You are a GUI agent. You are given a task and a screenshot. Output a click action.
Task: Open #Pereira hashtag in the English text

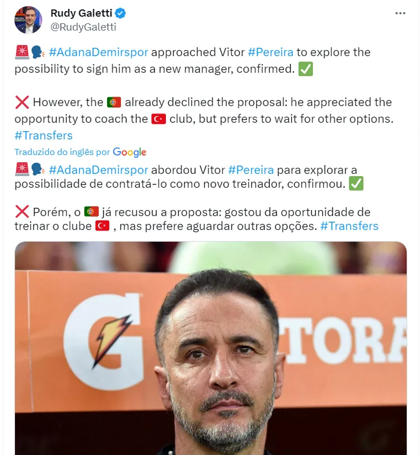point(270,52)
